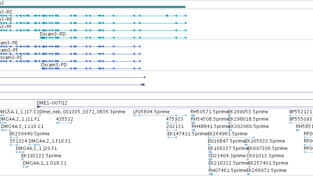This screenshot has height=176, width=313.
Task: Open the EK230440.5prime label
Action: pyautogui.click(x=29, y=134)
